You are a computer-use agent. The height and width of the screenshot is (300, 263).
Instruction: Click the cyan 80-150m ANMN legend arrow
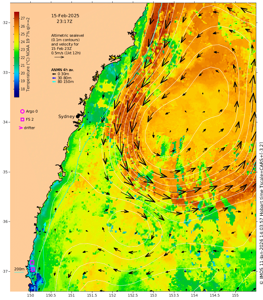tap(54, 82)
